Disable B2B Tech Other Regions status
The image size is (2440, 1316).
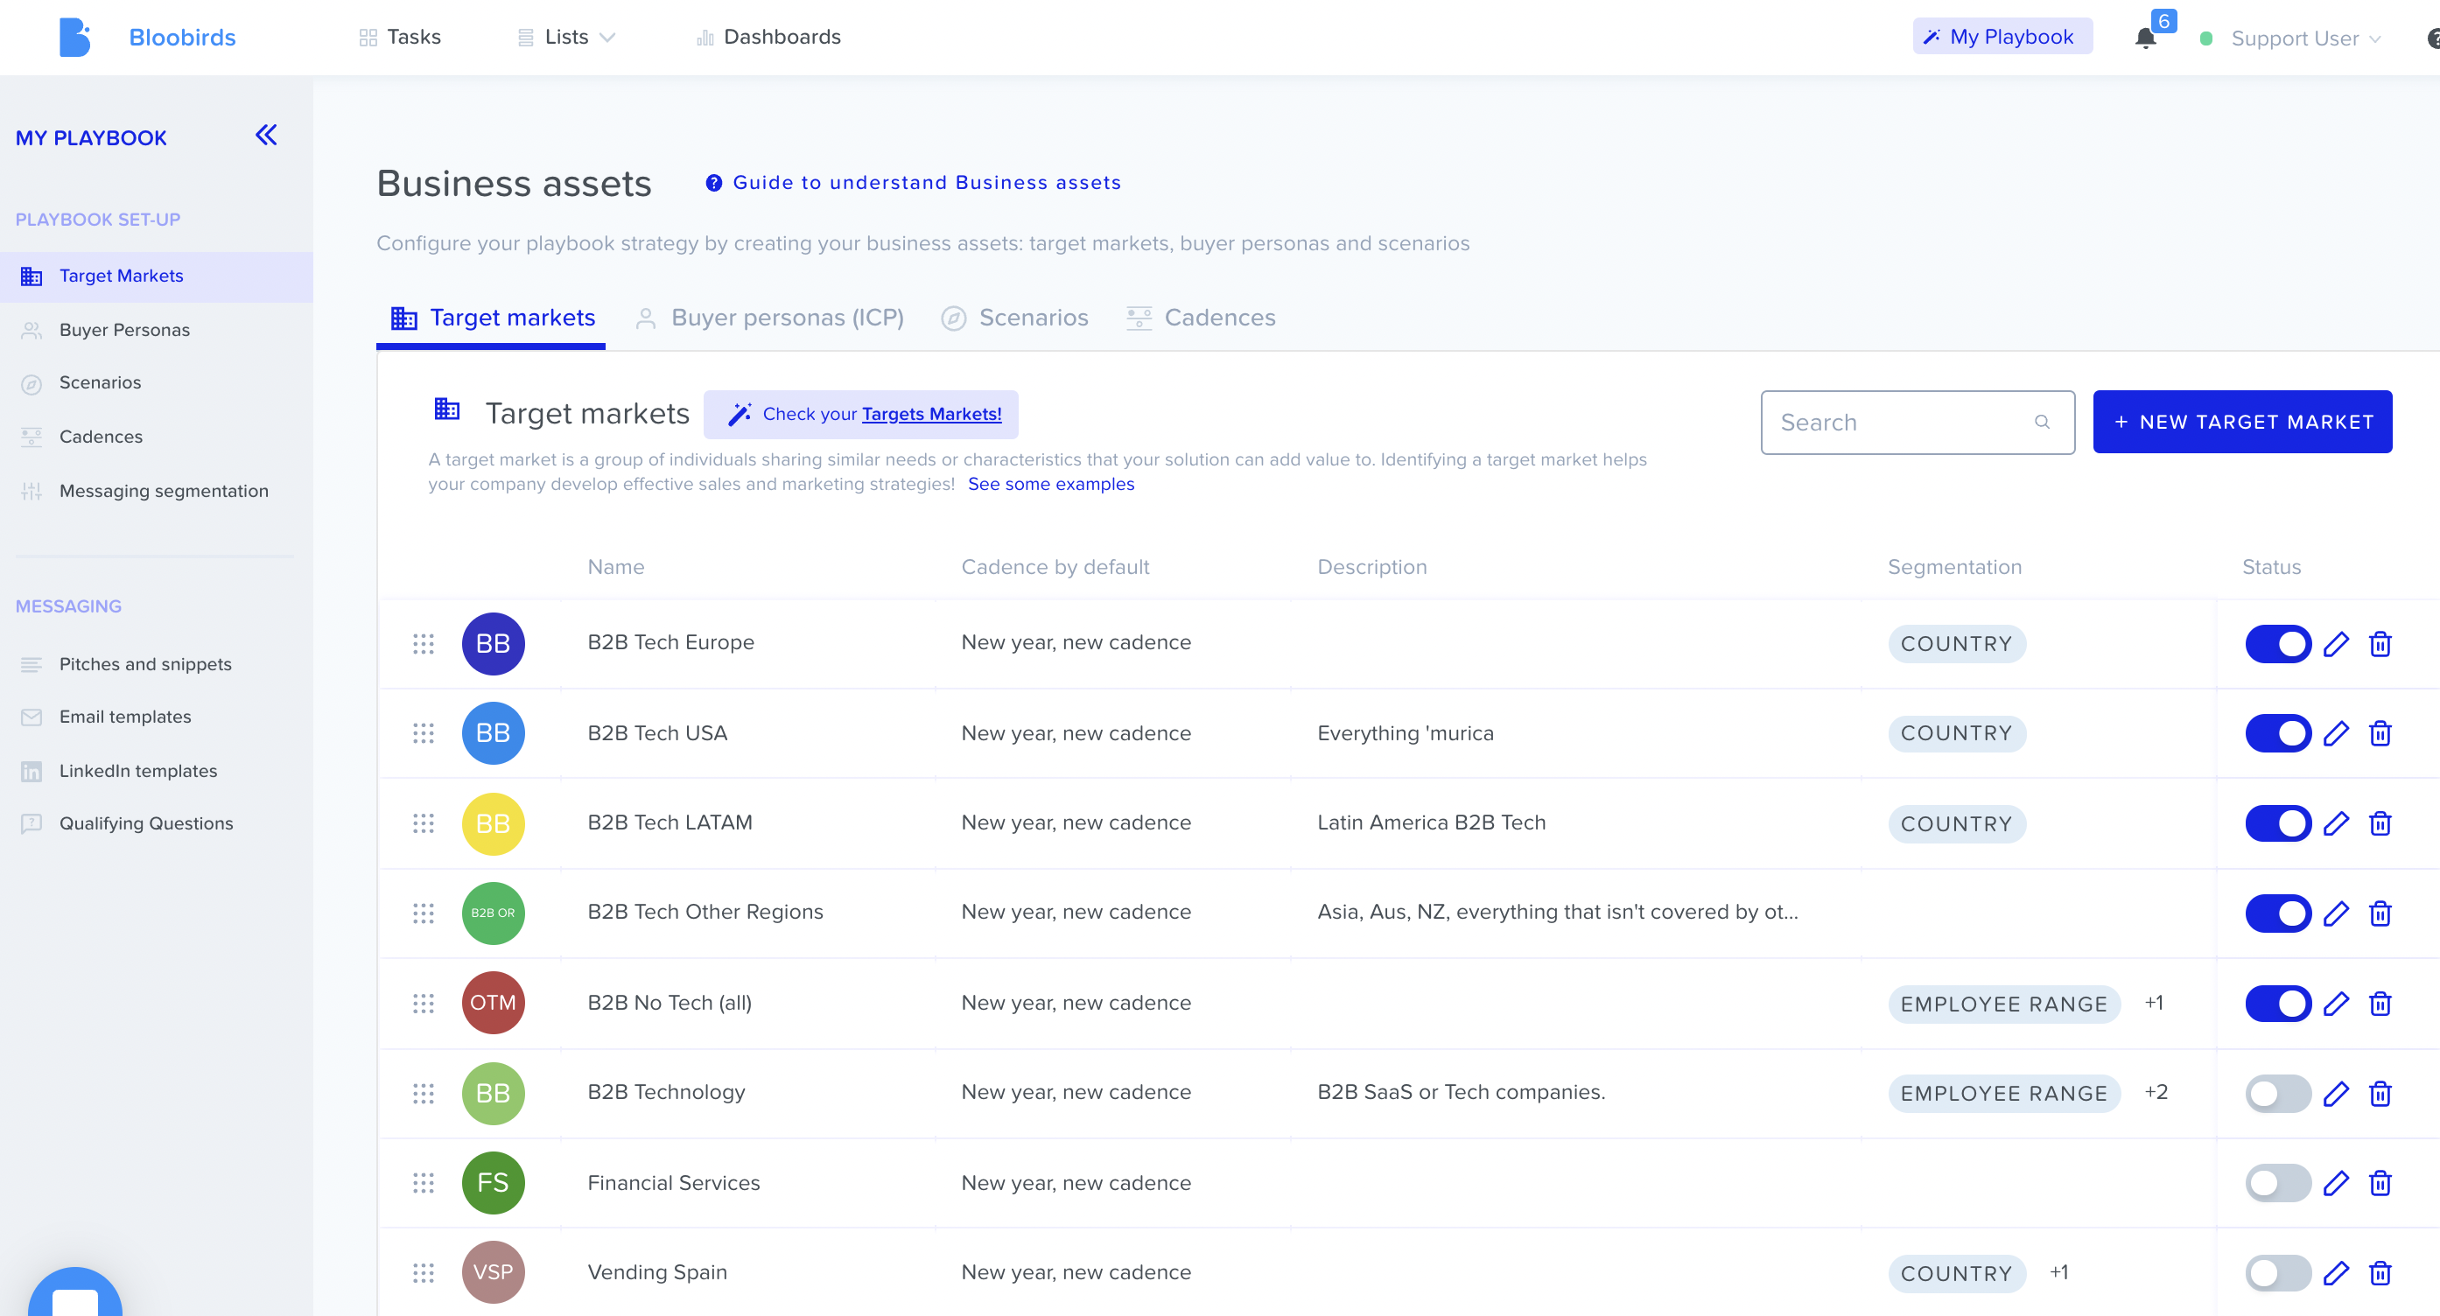(2277, 913)
